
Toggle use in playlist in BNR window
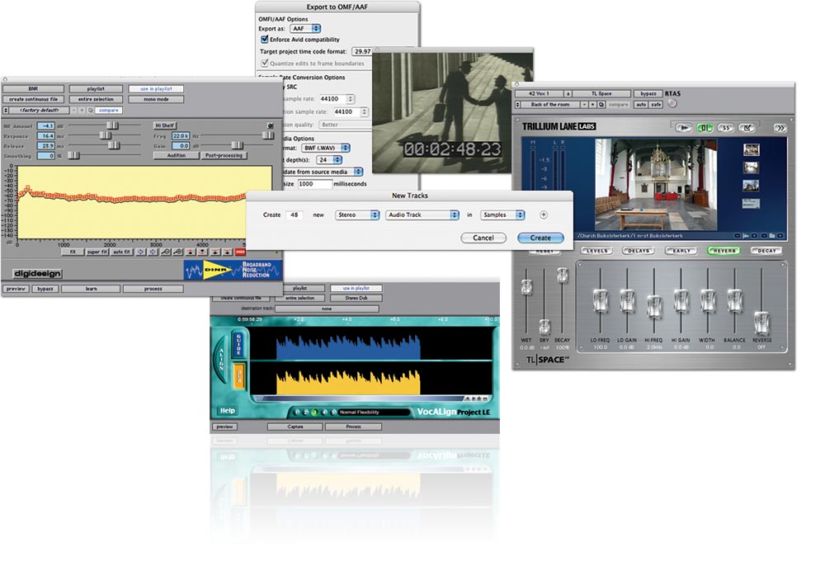point(156,89)
